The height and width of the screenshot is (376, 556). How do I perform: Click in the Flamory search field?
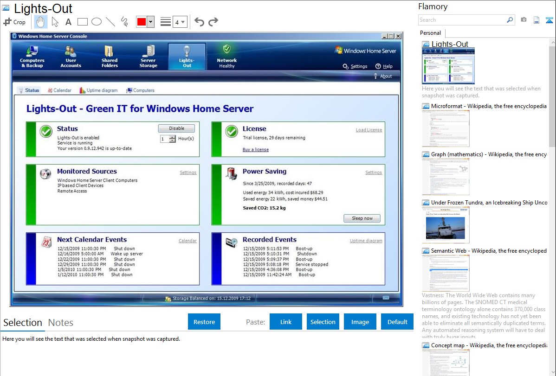click(x=462, y=20)
